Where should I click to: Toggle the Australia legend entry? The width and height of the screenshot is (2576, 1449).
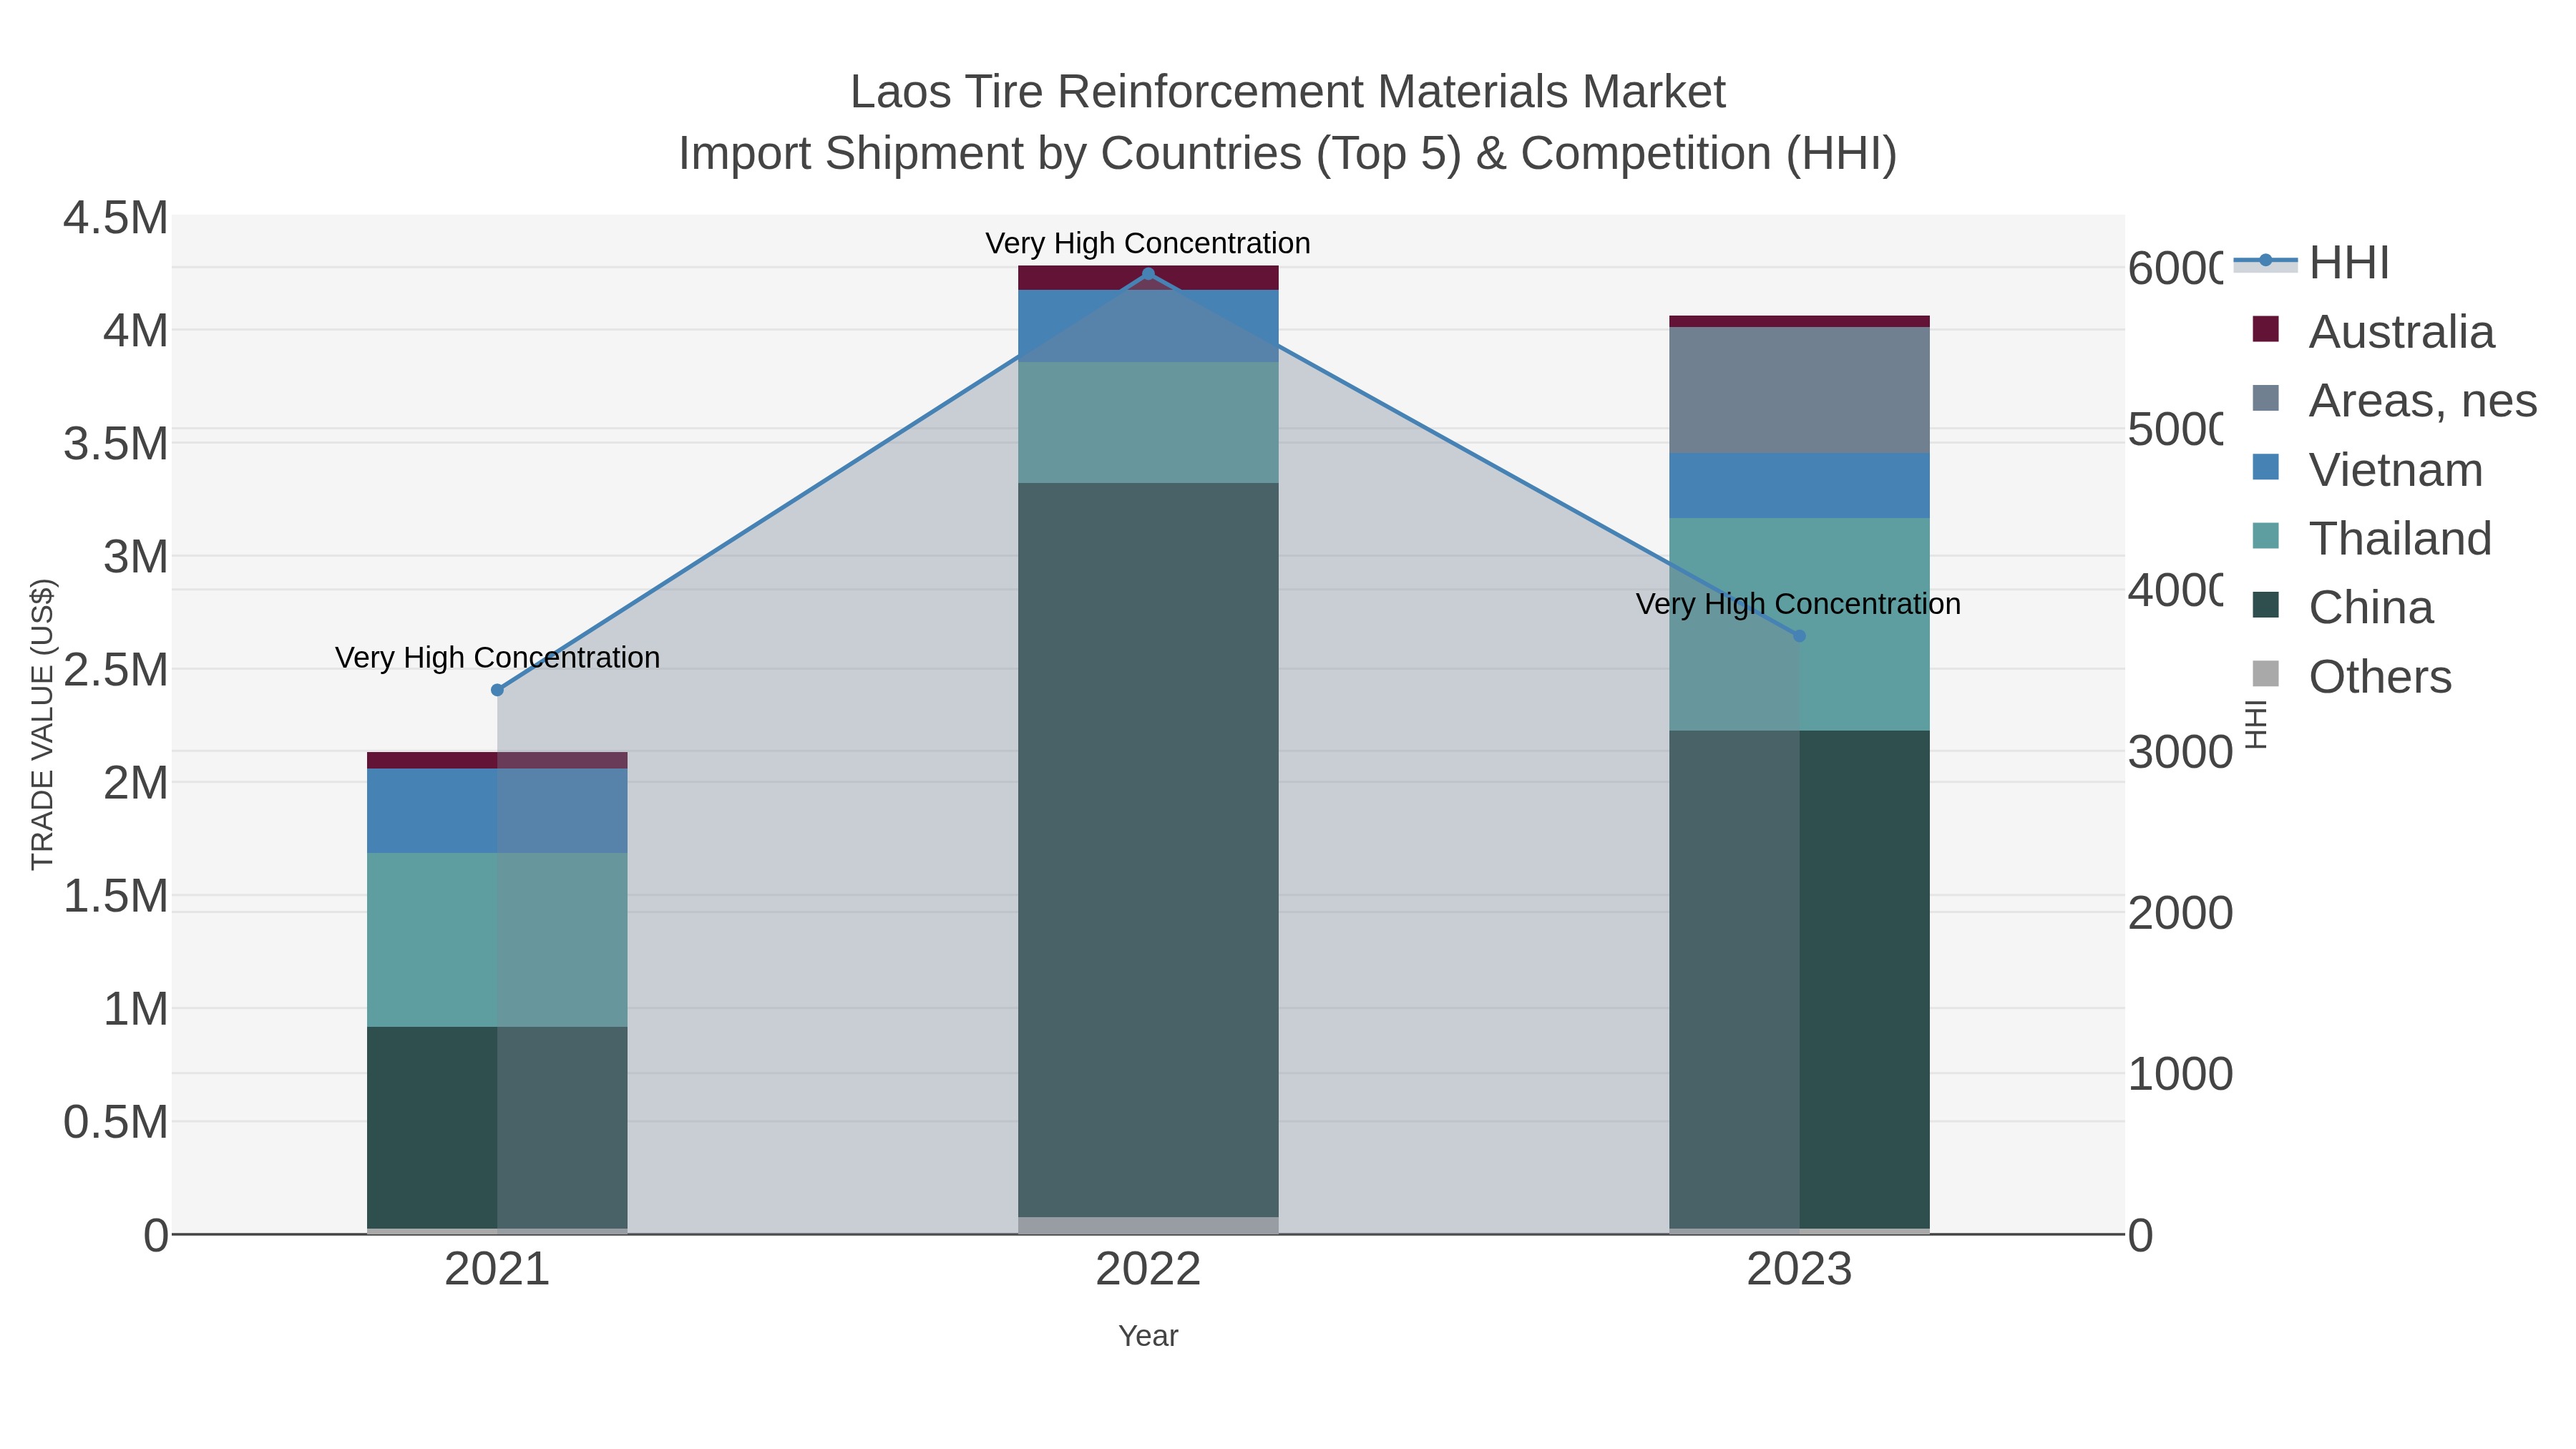pos(2373,332)
